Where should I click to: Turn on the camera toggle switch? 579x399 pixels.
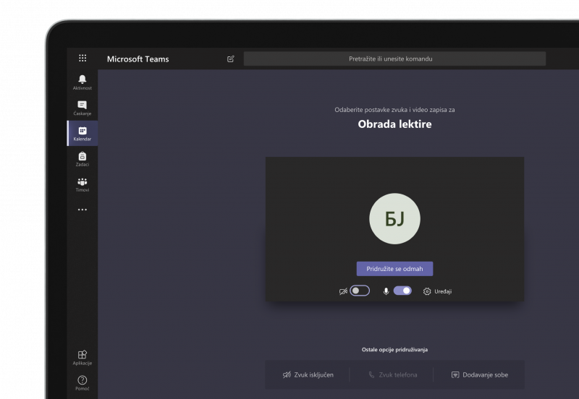click(x=360, y=291)
